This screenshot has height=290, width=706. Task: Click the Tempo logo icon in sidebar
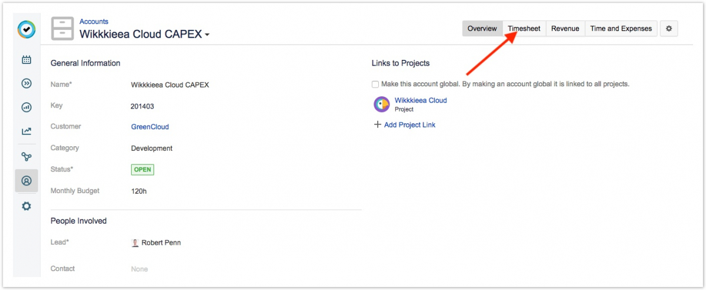click(x=26, y=29)
